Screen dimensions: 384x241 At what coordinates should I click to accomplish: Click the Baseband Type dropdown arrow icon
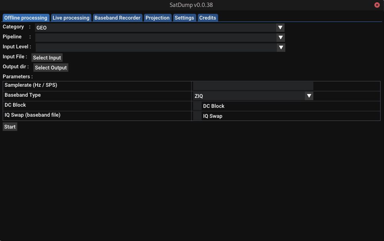tap(309, 96)
